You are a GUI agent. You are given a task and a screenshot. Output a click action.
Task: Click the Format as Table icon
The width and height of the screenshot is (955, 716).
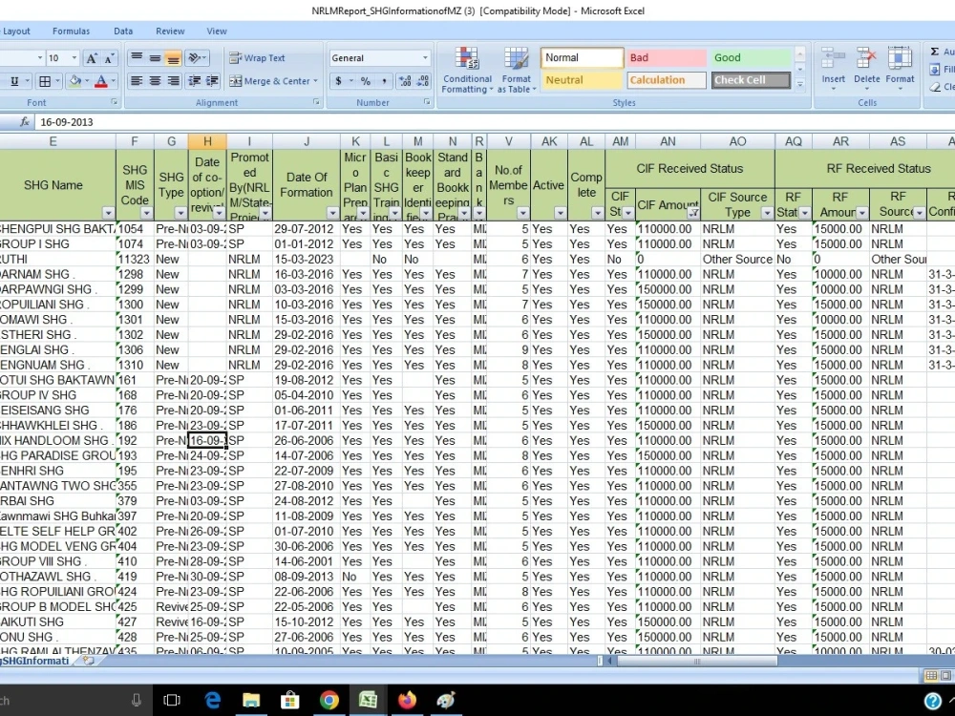tap(517, 67)
